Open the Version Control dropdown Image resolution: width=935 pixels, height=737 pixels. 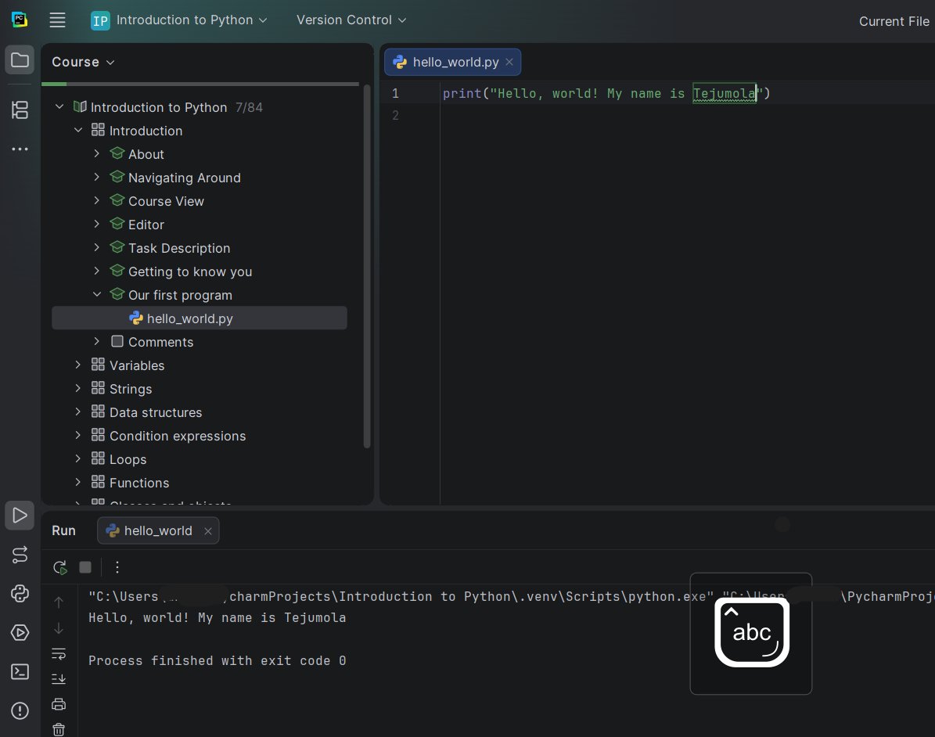351,20
